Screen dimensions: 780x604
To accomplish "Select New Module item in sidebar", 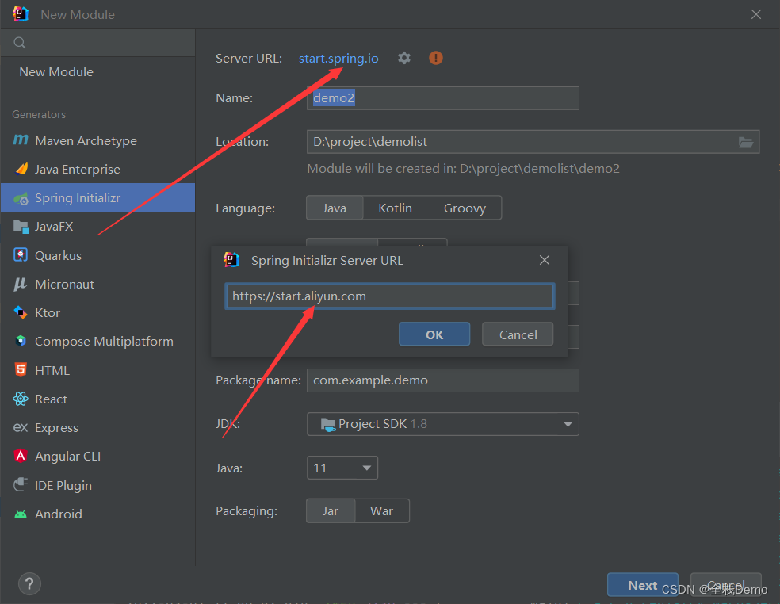I will (x=97, y=71).
